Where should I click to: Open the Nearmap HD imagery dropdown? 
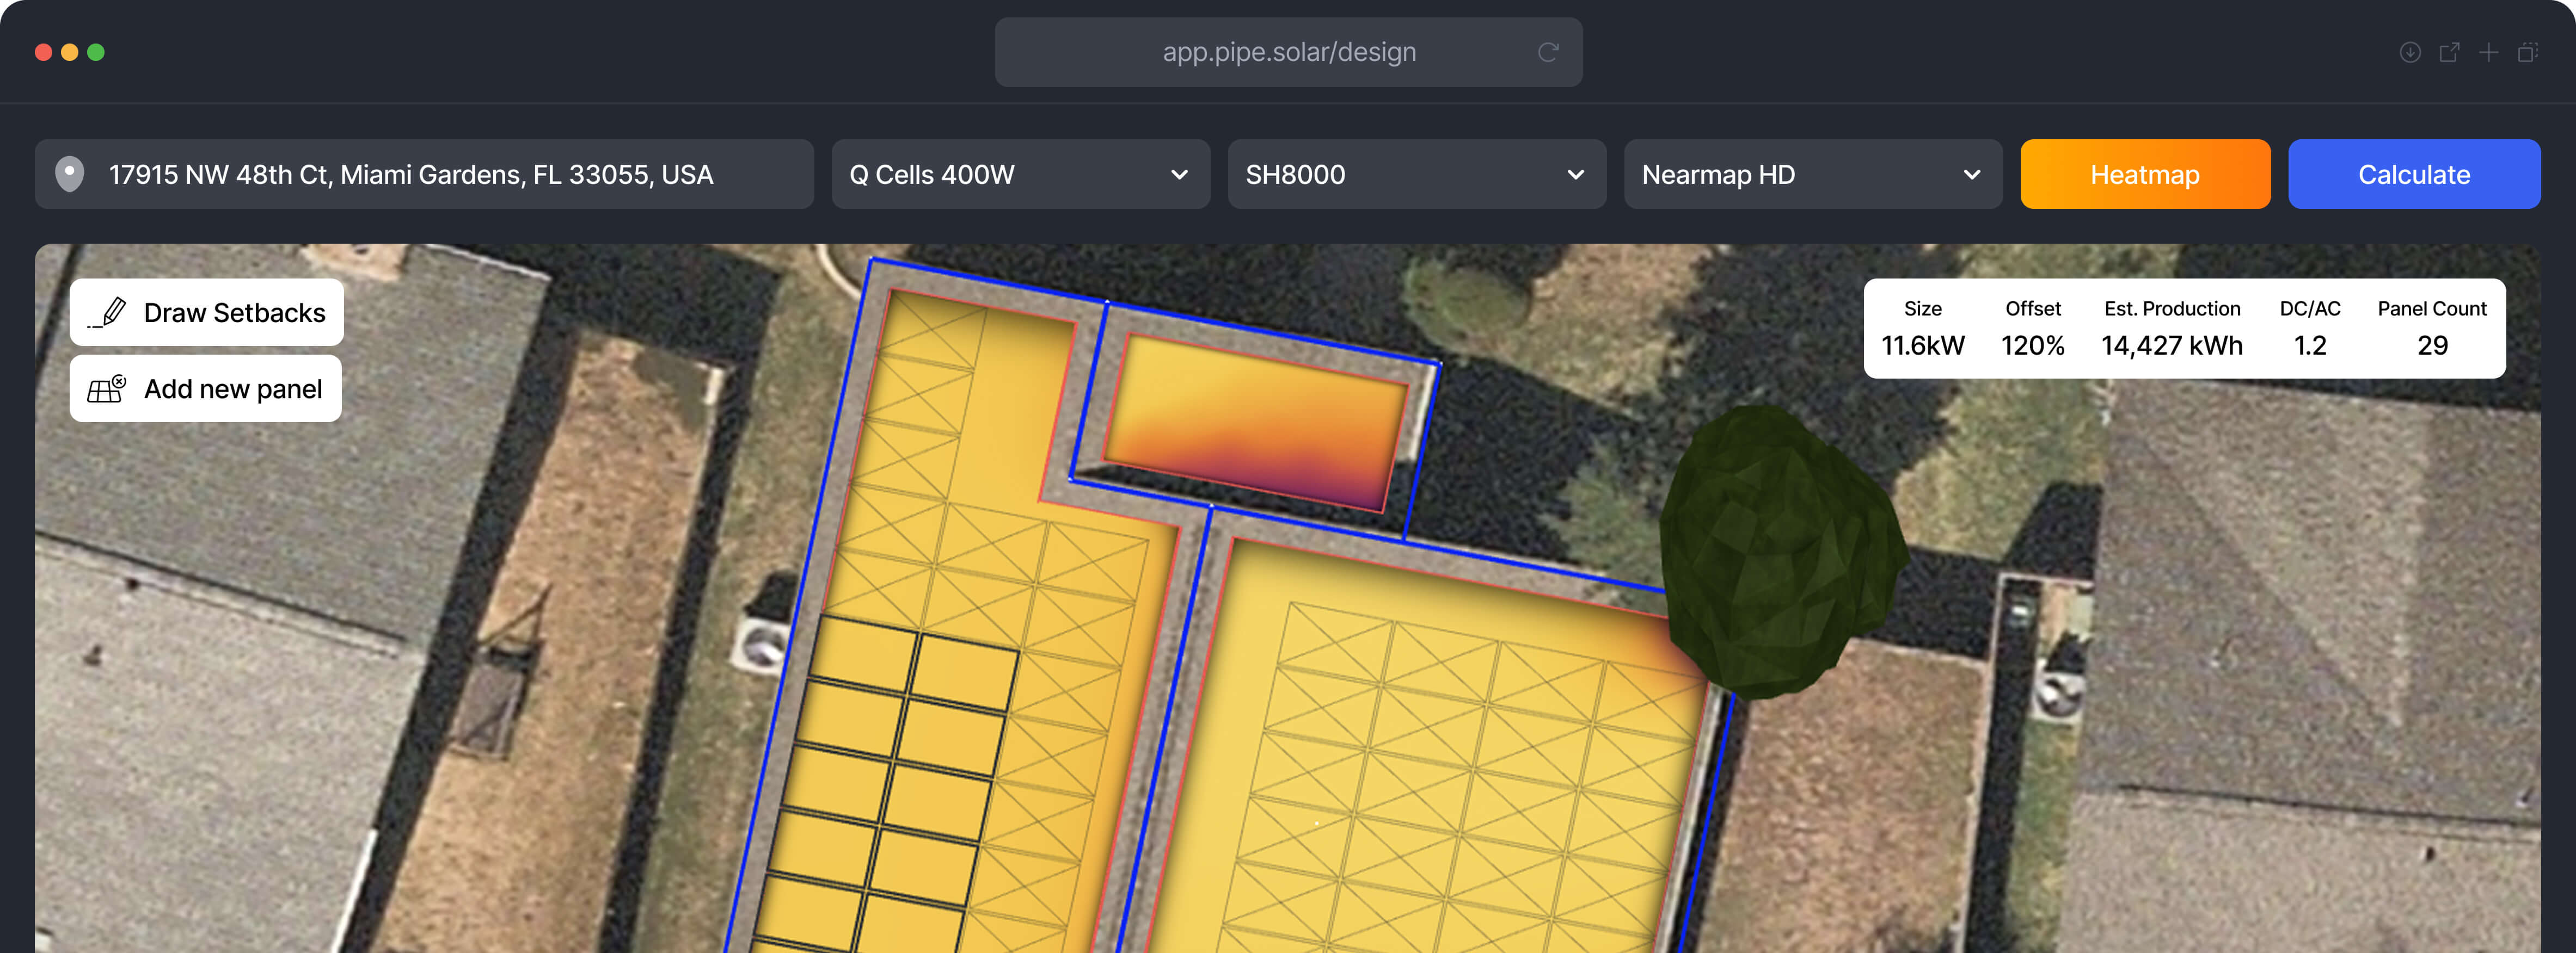[1812, 174]
